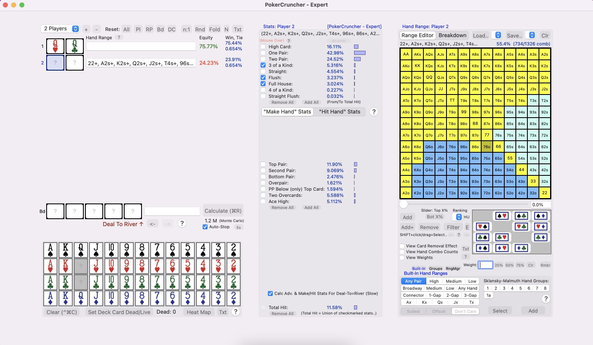Image resolution: width=593 pixels, height=345 pixels.
Task: Open help beside Hit Hand Stats tab
Action: coord(374,112)
